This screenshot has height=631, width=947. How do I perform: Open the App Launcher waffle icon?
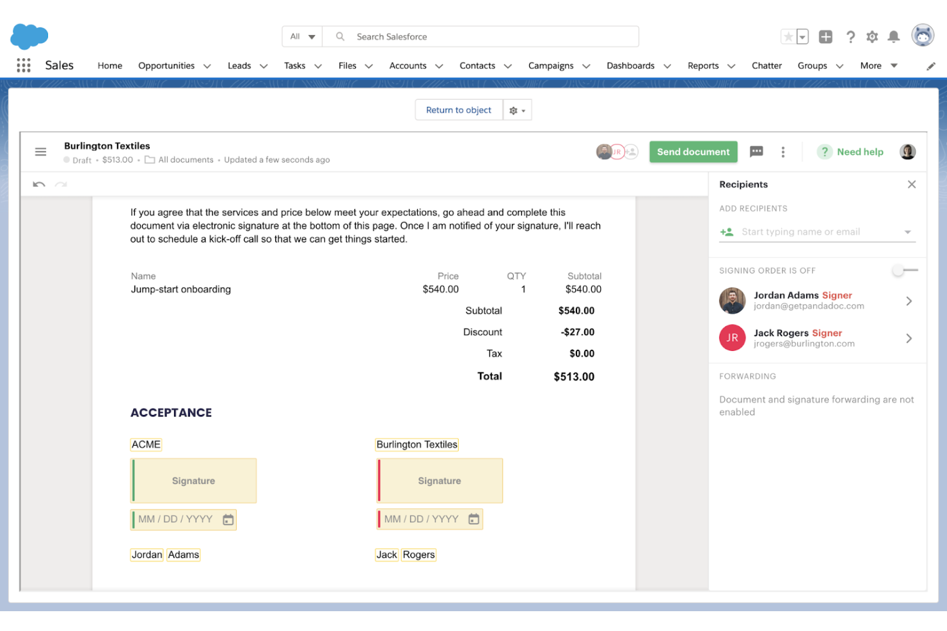tap(23, 65)
